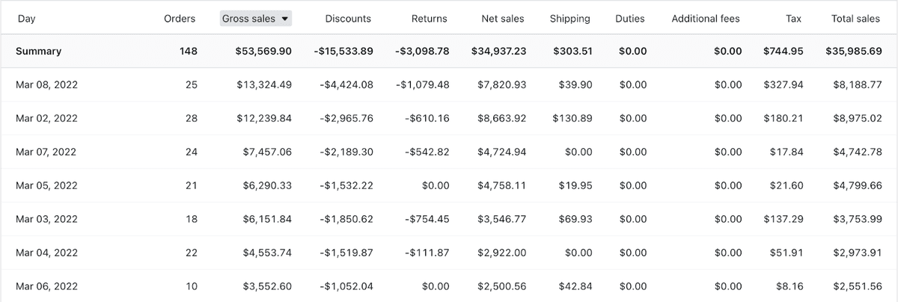Sort by the Tax column header
Screen dimensions: 898x302
point(794,19)
